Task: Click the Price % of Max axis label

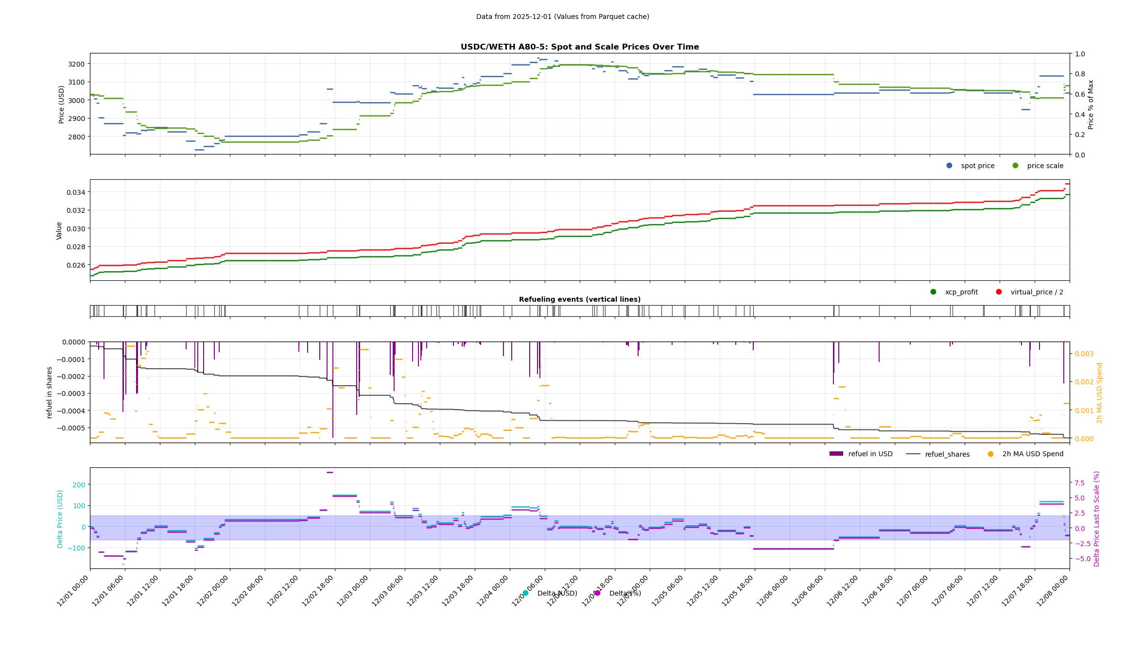Action: pyautogui.click(x=1091, y=104)
